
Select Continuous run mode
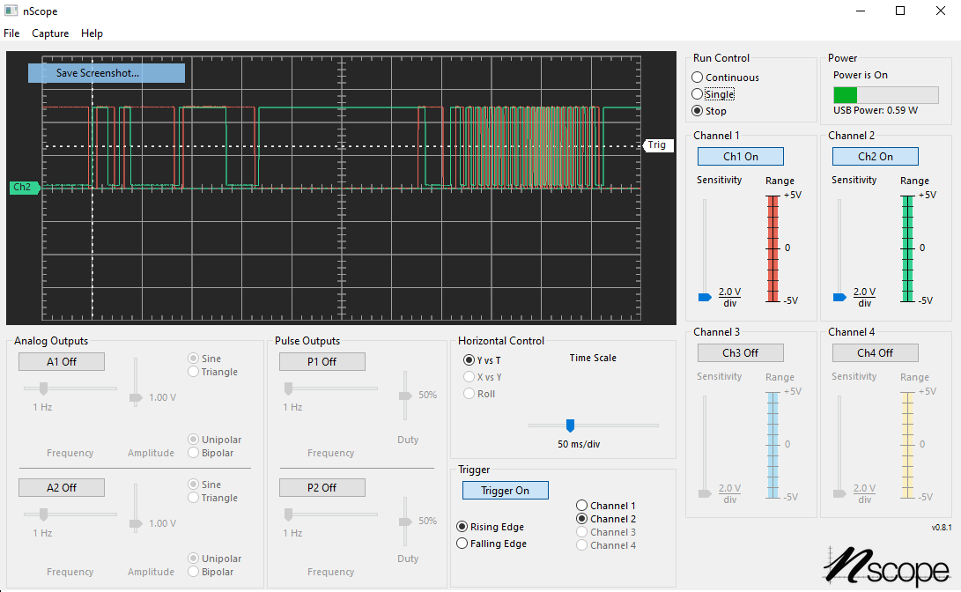point(698,78)
